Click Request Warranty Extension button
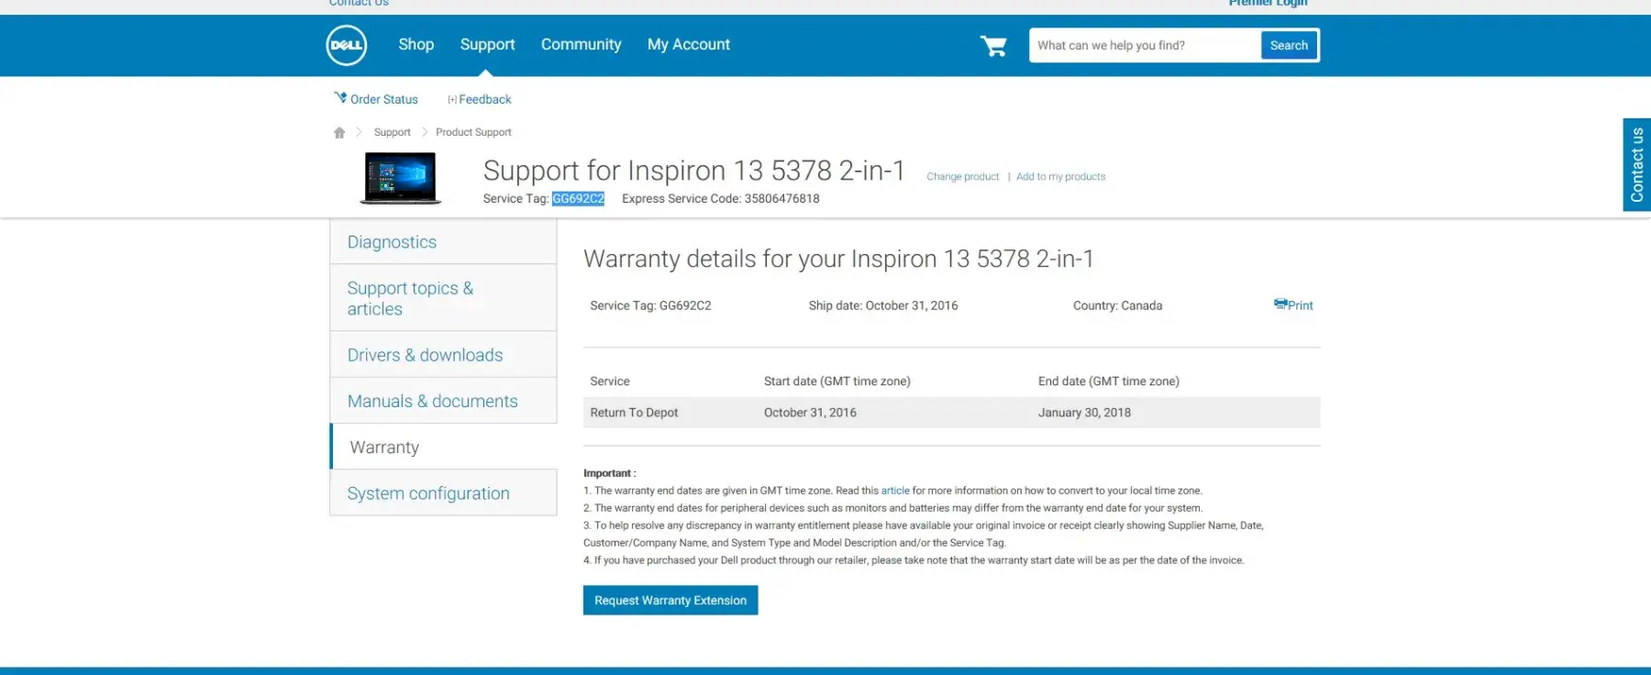1651x675 pixels. click(x=670, y=601)
